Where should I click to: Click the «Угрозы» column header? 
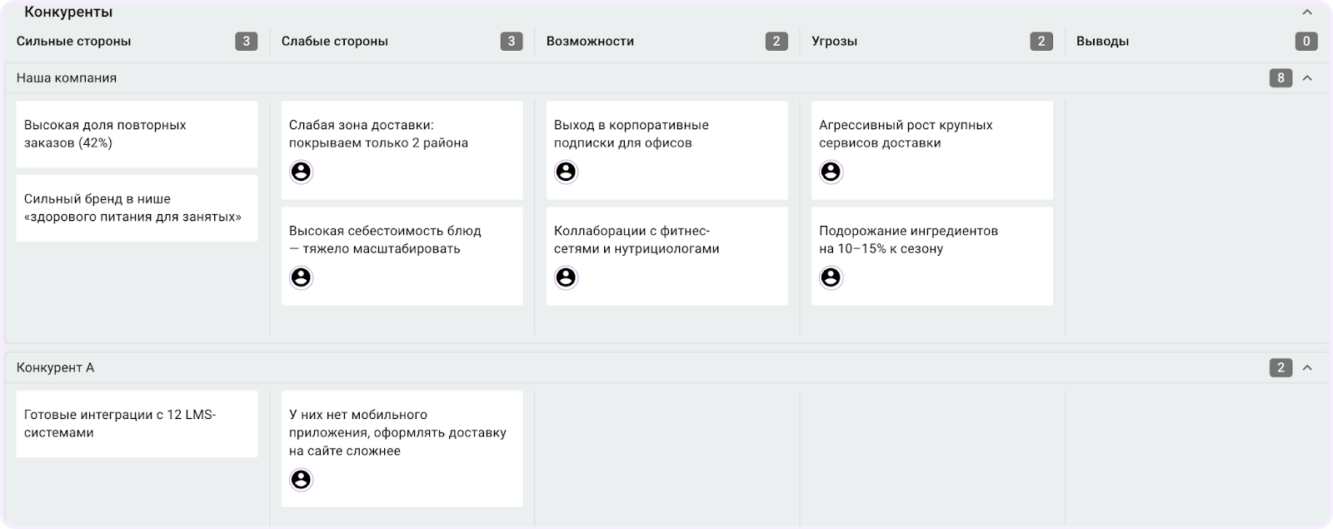(x=834, y=41)
